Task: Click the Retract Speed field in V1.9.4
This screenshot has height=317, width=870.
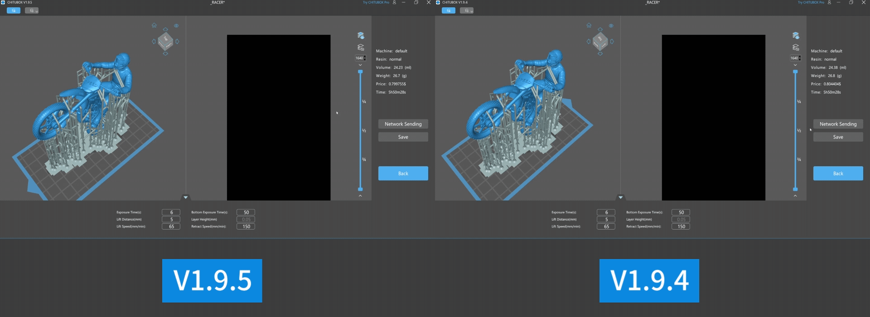Action: click(x=681, y=226)
